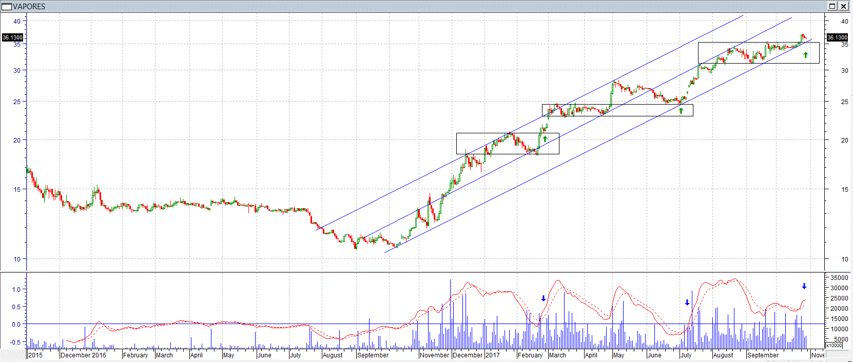The height and width of the screenshot is (362, 853).
Task: Click the 0.0 oscillator scale value
Action: 16,324
